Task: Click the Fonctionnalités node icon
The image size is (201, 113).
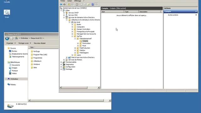Action: point(64,62)
